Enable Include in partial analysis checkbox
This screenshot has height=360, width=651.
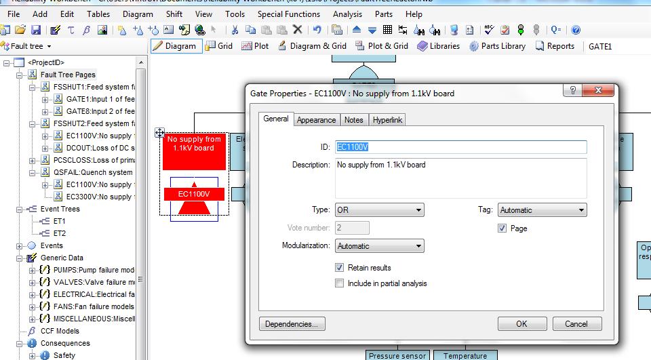[339, 283]
